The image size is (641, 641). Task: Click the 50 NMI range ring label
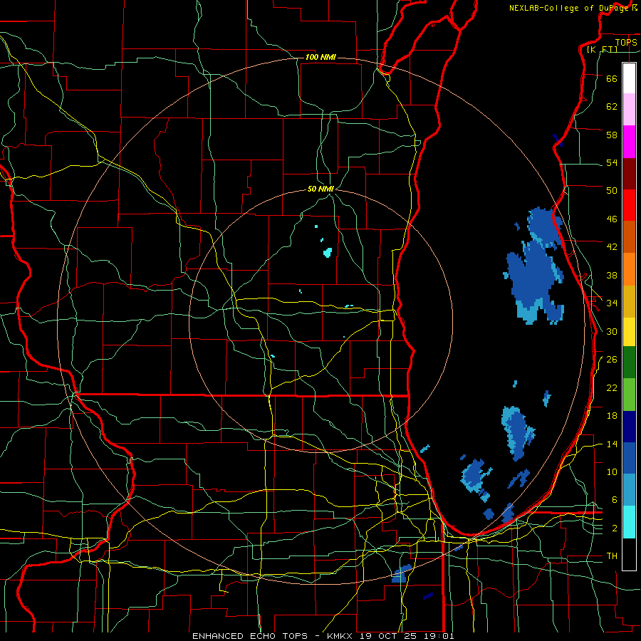(x=320, y=189)
